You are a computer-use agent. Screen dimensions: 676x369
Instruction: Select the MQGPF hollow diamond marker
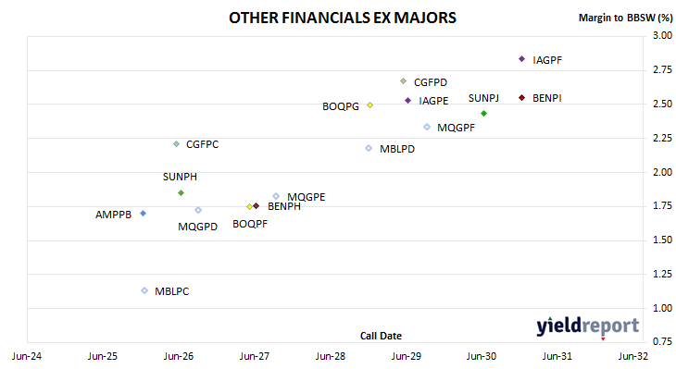(427, 127)
